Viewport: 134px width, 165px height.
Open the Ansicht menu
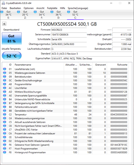(40, 8)
